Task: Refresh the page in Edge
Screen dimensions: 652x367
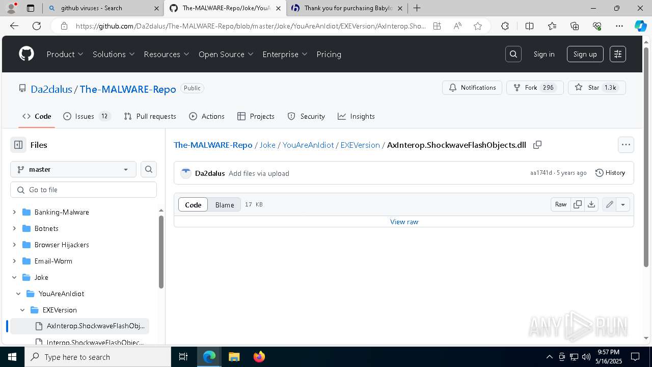Action: pos(37,26)
